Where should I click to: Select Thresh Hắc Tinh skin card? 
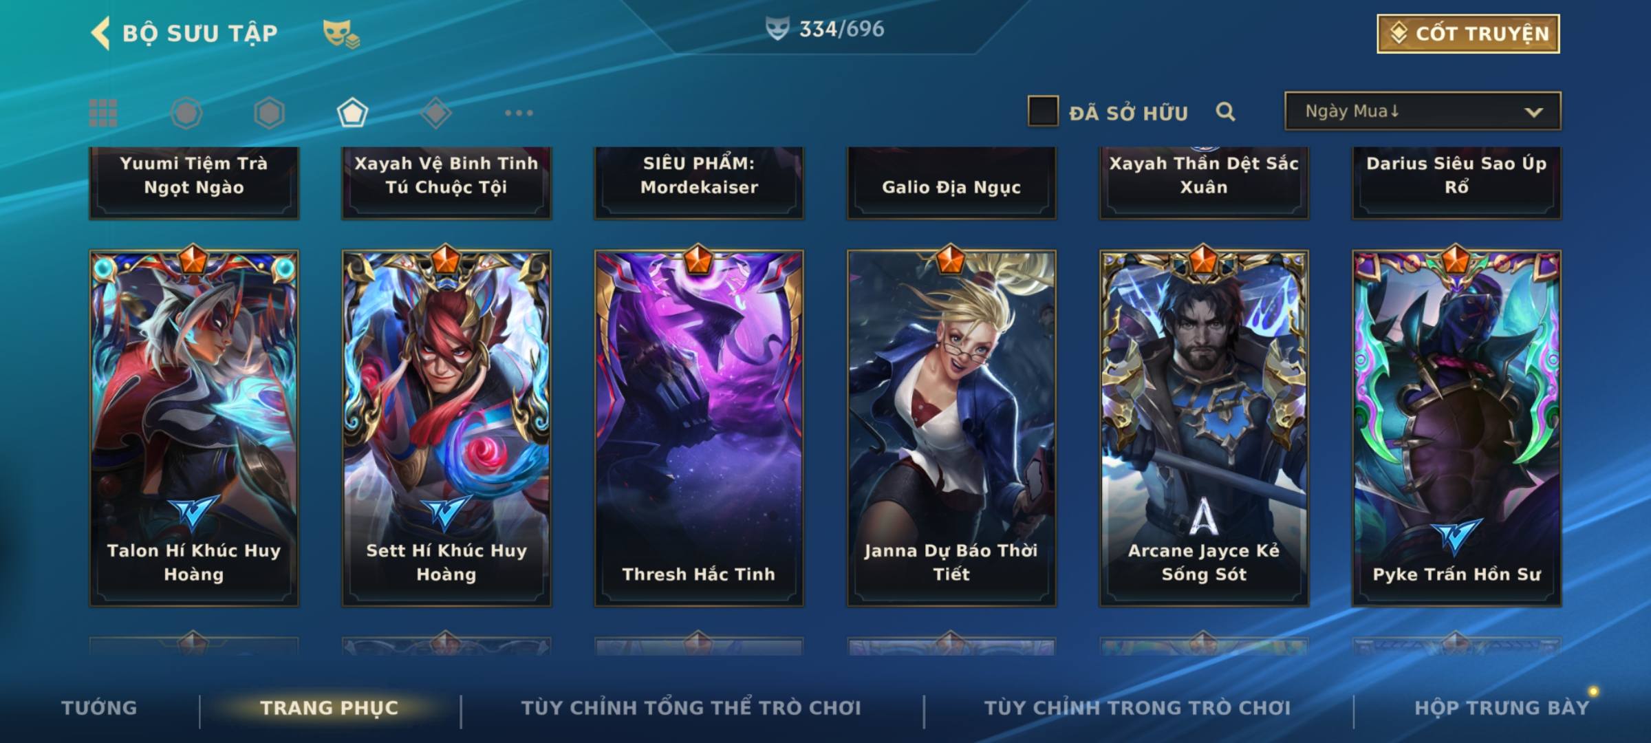coord(699,427)
